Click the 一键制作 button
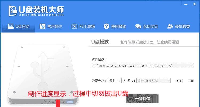The height and width of the screenshot is (107, 200). click(142, 98)
